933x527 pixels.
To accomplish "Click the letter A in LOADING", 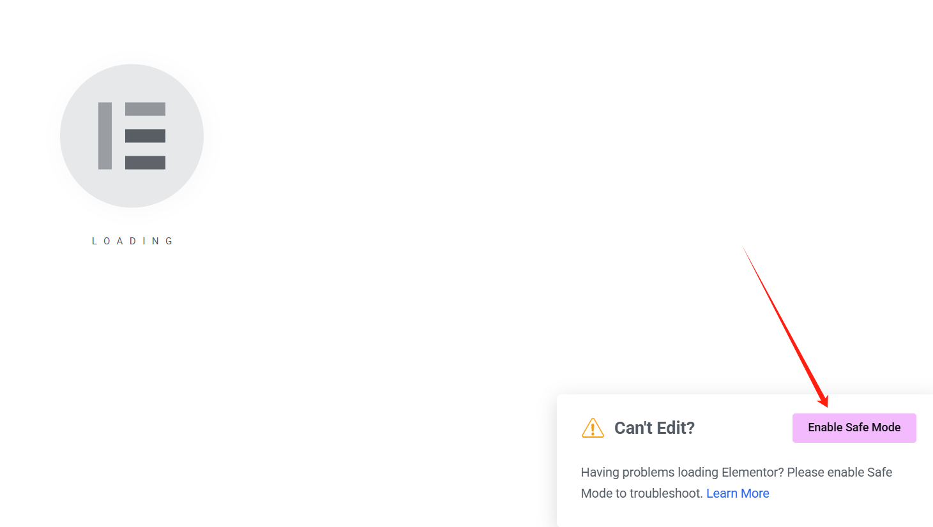I will [x=119, y=241].
